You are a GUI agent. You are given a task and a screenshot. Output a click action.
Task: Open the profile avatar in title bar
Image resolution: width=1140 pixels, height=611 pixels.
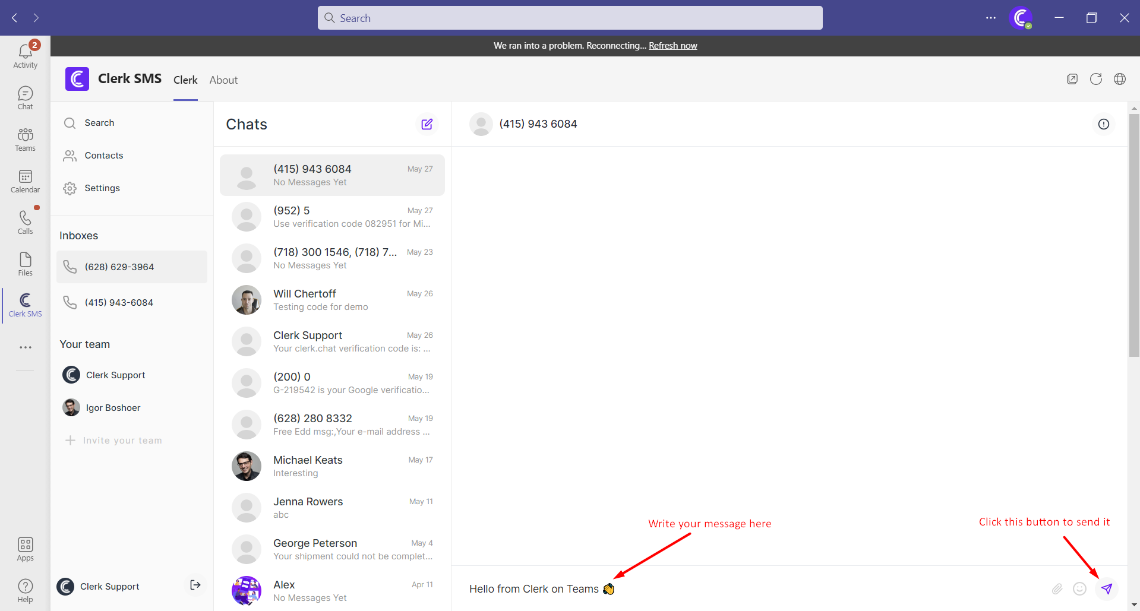click(x=1021, y=18)
